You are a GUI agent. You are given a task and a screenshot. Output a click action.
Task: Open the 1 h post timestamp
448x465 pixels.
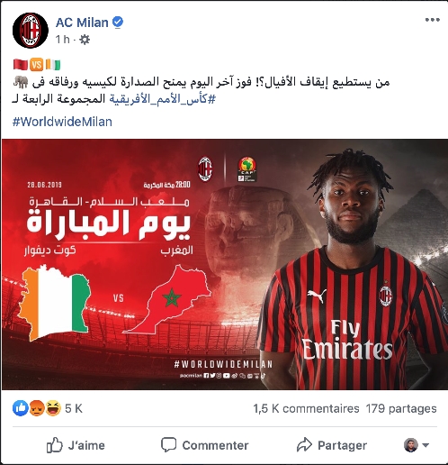(63, 40)
